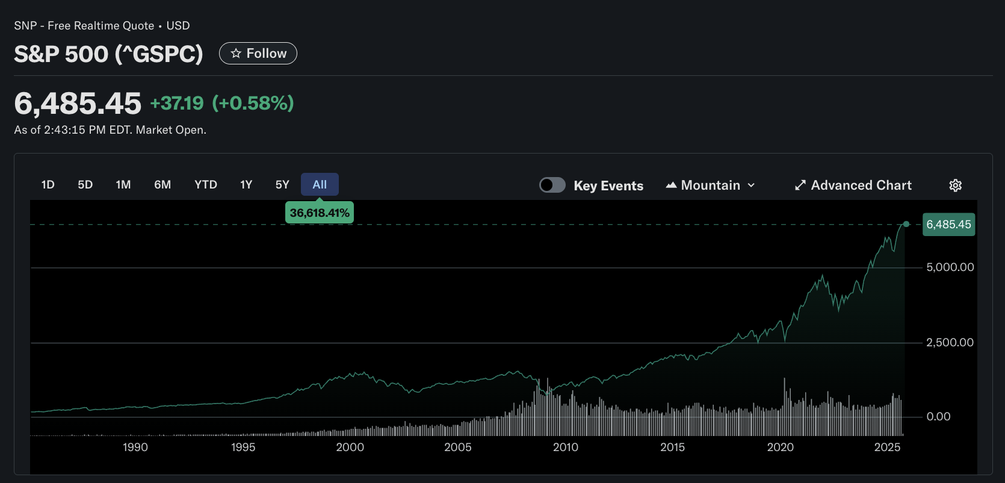Open the Advanced Chart link
This screenshot has width=1005, height=483.
pyautogui.click(x=861, y=185)
